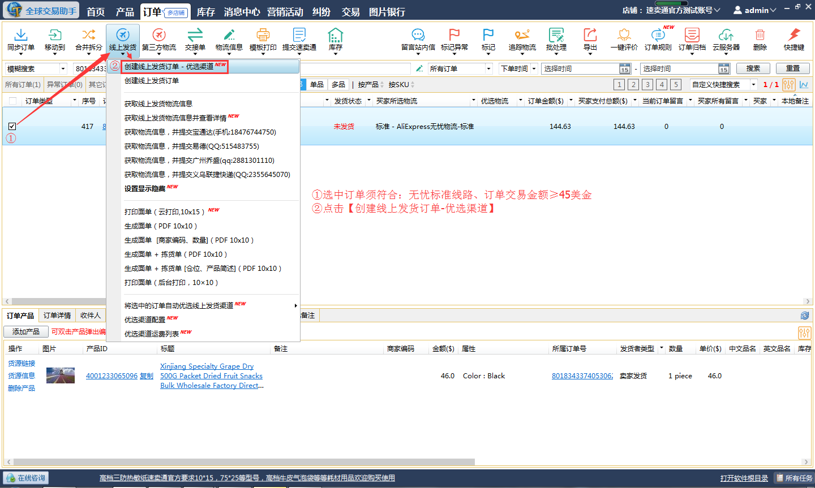Expand the admin user menu
The width and height of the screenshot is (815, 488).
pyautogui.click(x=755, y=10)
